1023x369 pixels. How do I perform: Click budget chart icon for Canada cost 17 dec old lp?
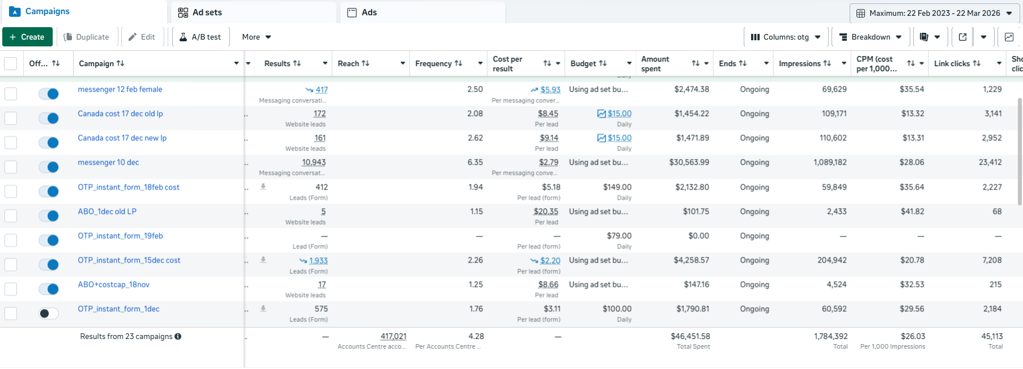pyautogui.click(x=602, y=114)
